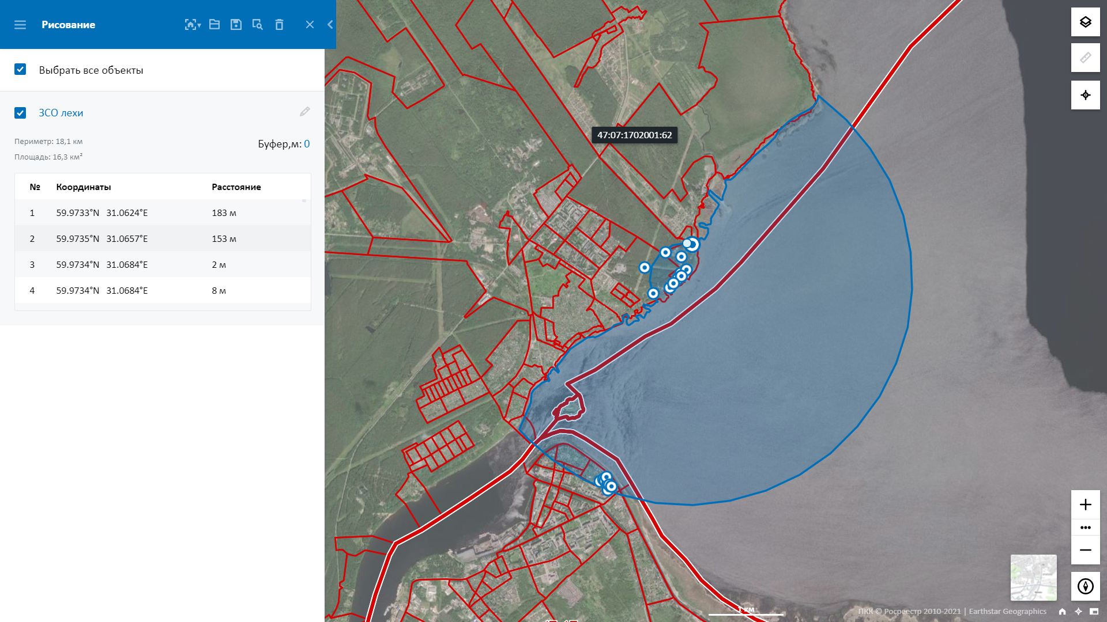Open the 'ЗСО лехи' object link

click(61, 113)
